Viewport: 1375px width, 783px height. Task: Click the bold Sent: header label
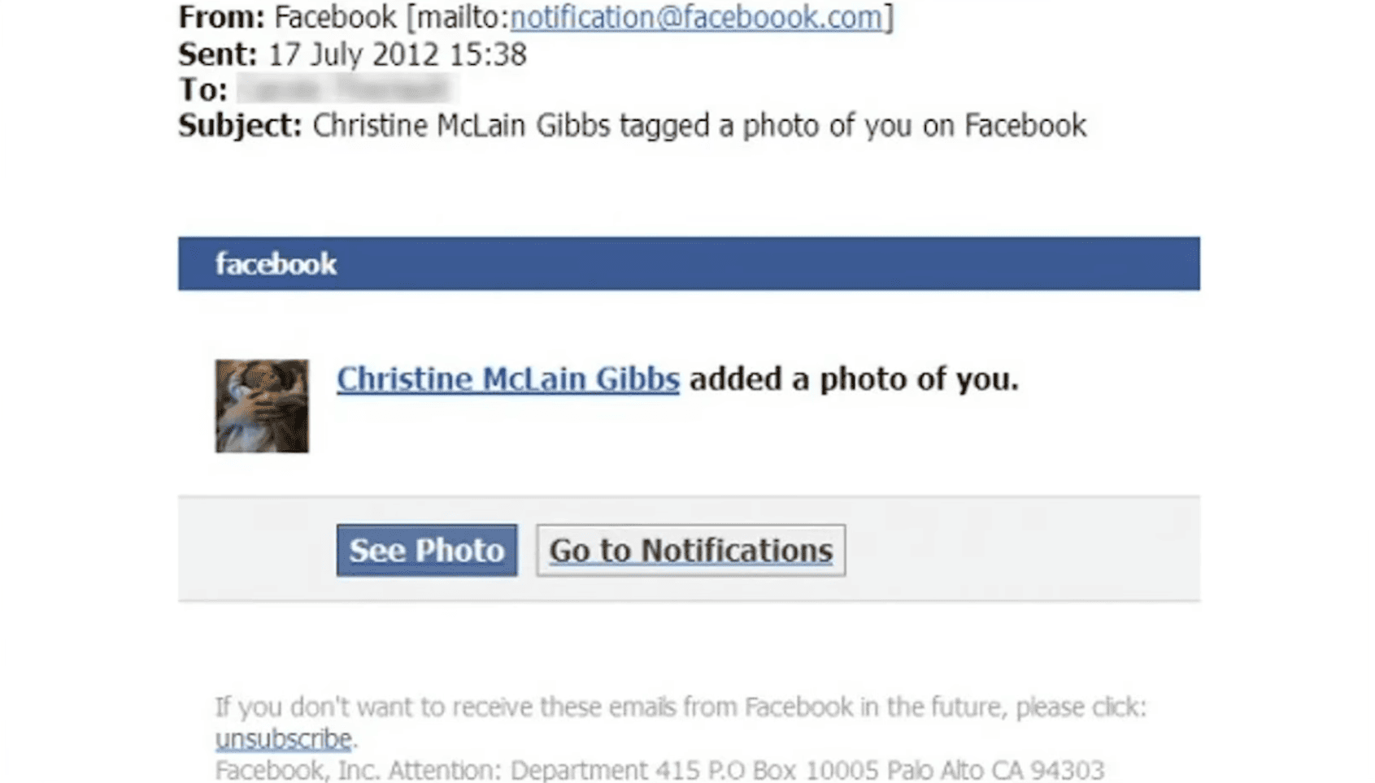point(218,54)
